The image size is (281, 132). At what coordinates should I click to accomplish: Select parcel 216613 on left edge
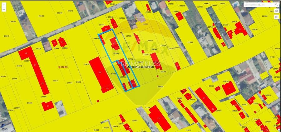7,36
